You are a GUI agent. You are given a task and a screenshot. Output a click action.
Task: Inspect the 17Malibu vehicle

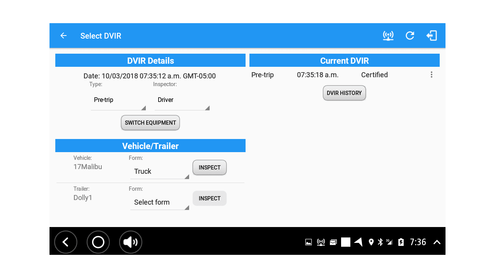[210, 168]
